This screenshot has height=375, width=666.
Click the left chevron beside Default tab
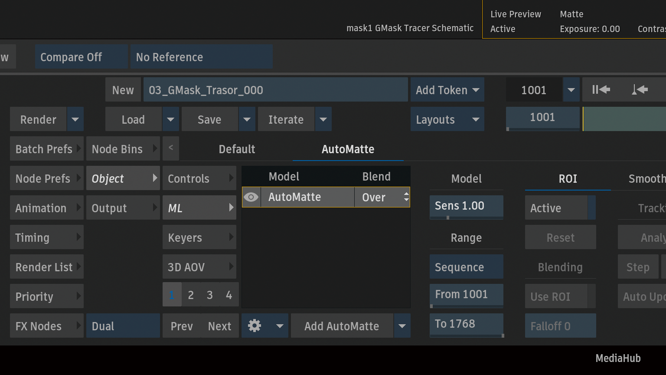pyautogui.click(x=171, y=148)
